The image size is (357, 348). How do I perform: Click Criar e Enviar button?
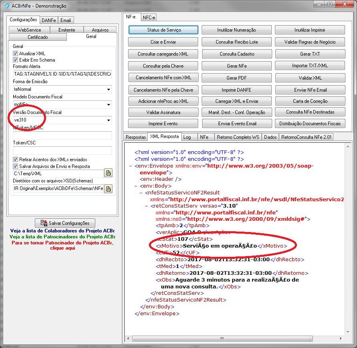(x=163, y=42)
